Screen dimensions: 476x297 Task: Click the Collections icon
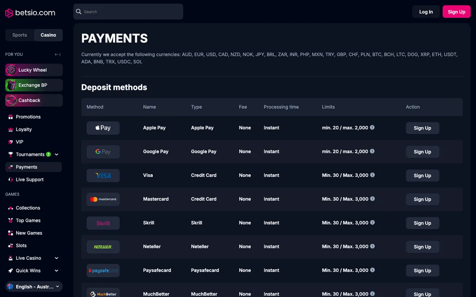tap(11, 208)
